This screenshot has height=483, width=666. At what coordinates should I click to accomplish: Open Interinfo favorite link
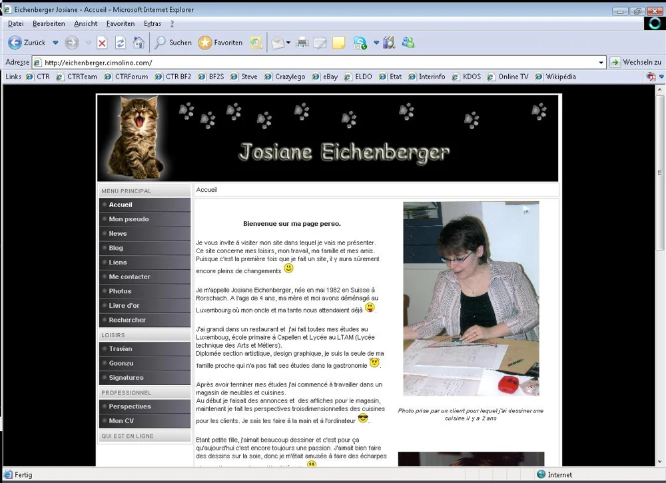pos(427,77)
